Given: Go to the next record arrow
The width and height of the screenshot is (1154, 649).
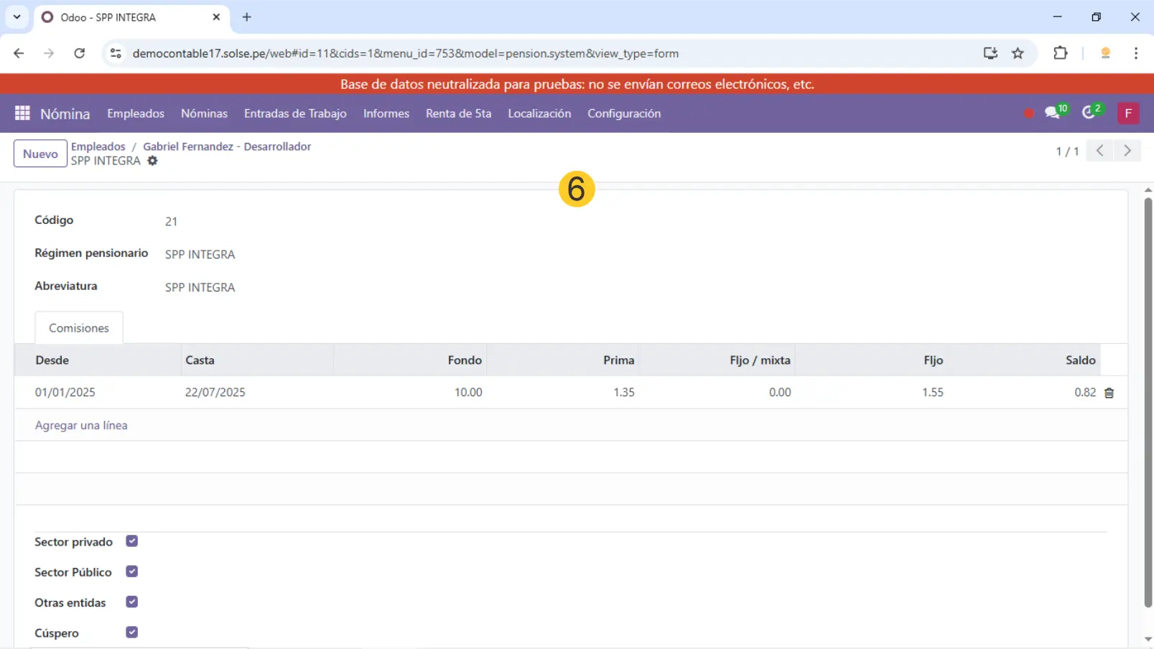Looking at the screenshot, I should [1127, 151].
